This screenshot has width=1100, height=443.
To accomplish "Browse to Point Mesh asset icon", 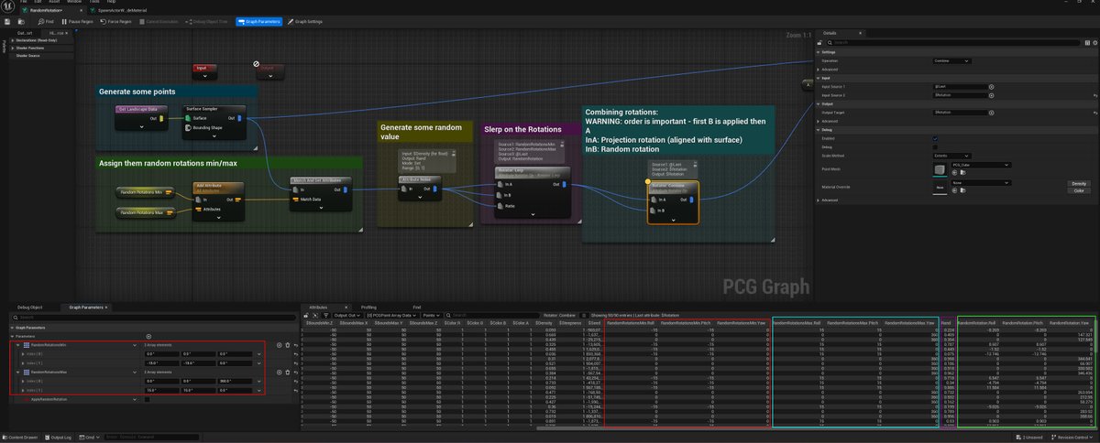I will pos(962,172).
